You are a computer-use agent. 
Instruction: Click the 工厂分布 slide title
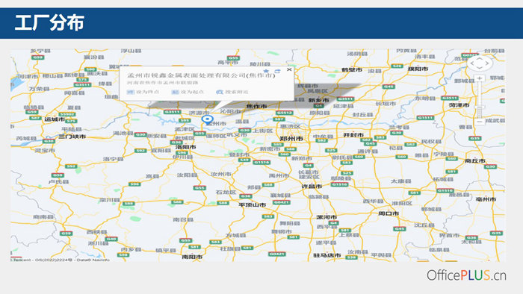(x=49, y=23)
